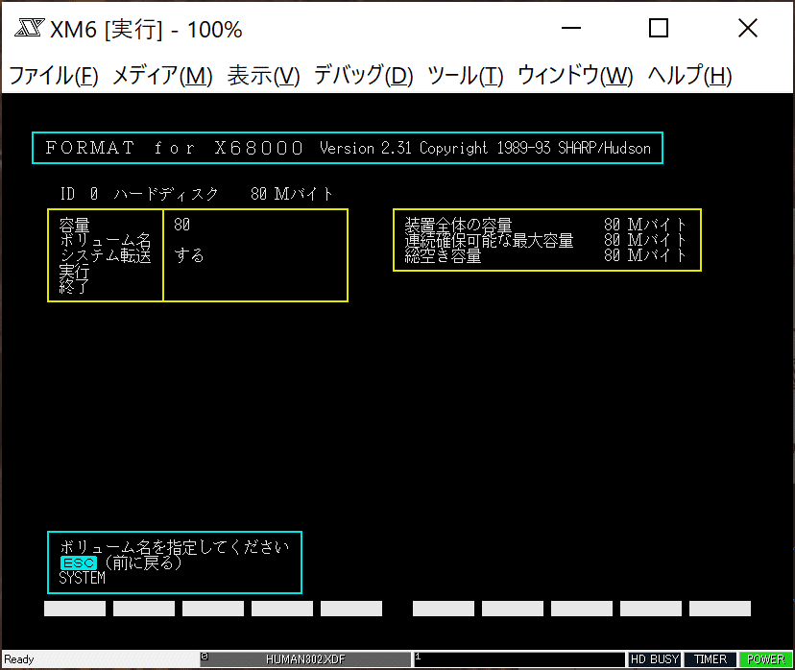The width and height of the screenshot is (795, 670).
Task: Click the 総空き容量 line
Action: coord(545,256)
